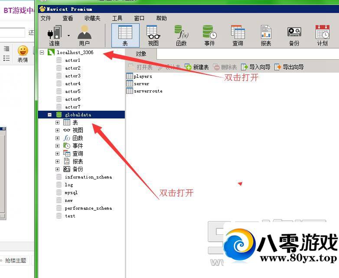Image resolution: width=339 pixels, height=278 pixels.
Task: Click 抢楼主题 in the background forum window
Action: [16, 261]
